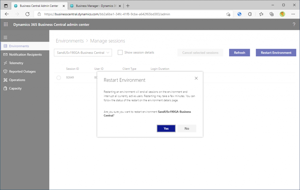Select the radio button for session 92649
This screenshot has height=190, width=300.
(x=59, y=78)
